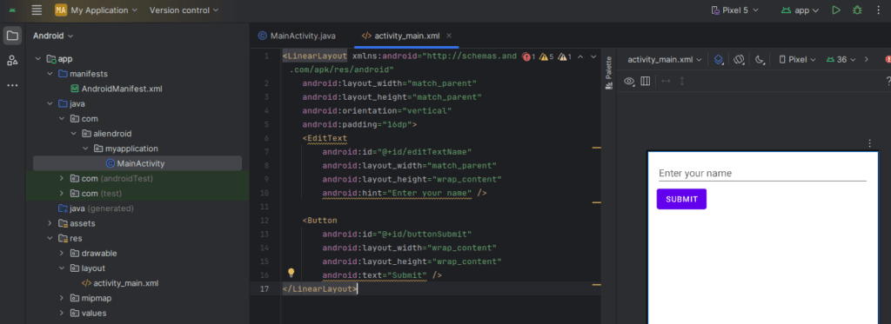Select the java (generated) folder
The height and width of the screenshot is (324, 891).
coord(96,208)
